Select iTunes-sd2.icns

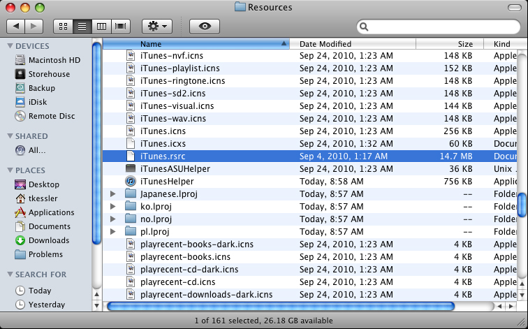click(x=310, y=94)
